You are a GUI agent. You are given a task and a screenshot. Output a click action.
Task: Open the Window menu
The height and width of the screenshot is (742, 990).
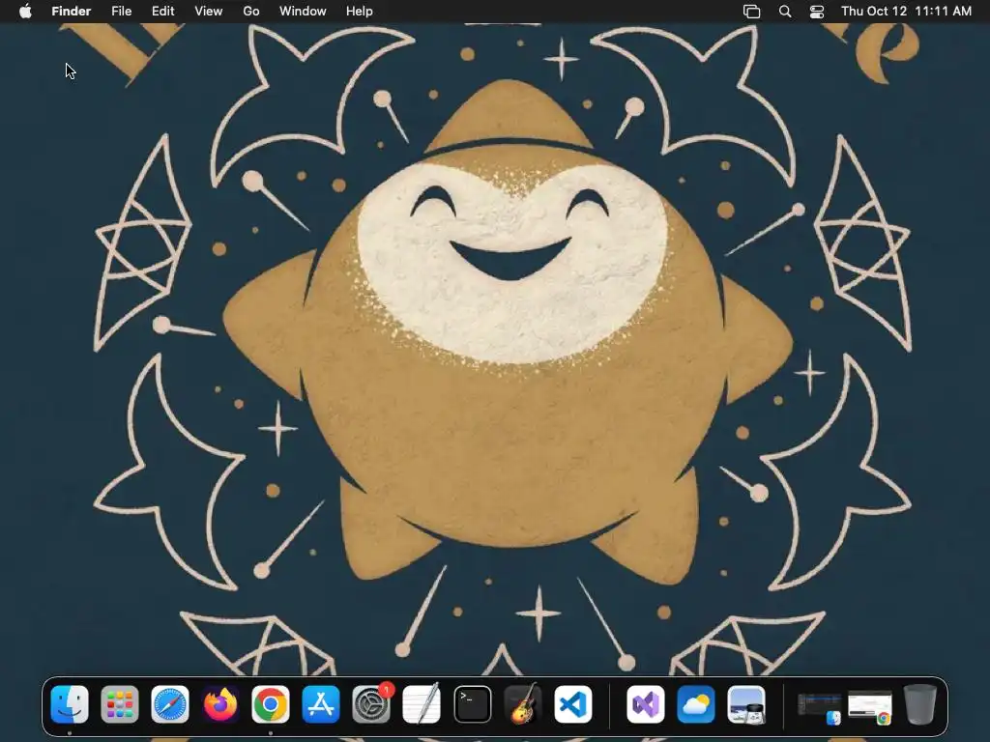pos(303,11)
